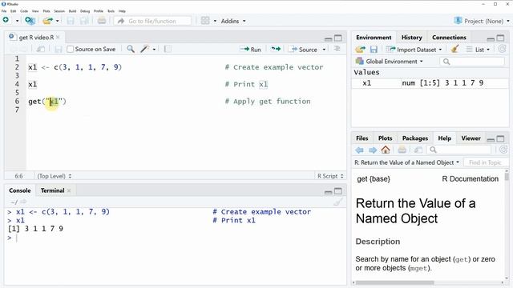Viewport: 513px width, 288px height.
Task: Switch to the History tab
Action: click(411, 38)
